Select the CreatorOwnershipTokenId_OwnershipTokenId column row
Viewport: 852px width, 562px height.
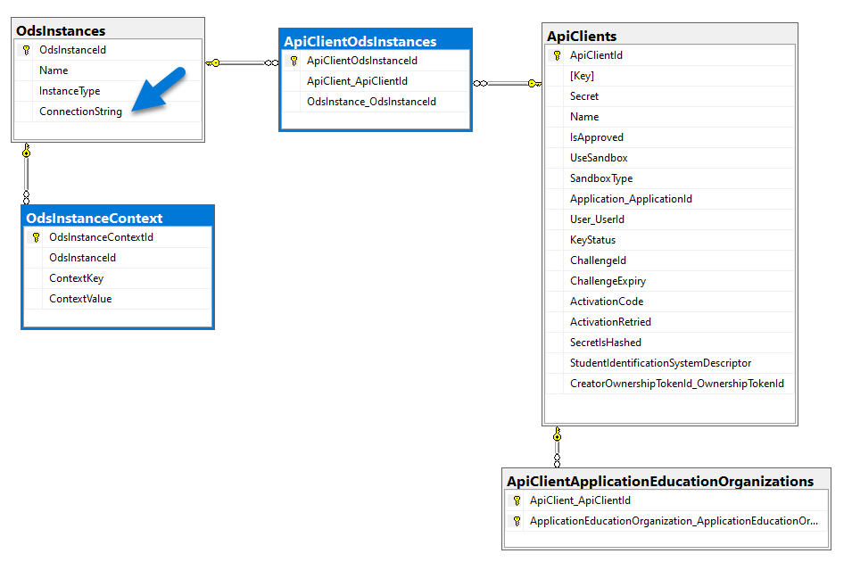(670, 384)
